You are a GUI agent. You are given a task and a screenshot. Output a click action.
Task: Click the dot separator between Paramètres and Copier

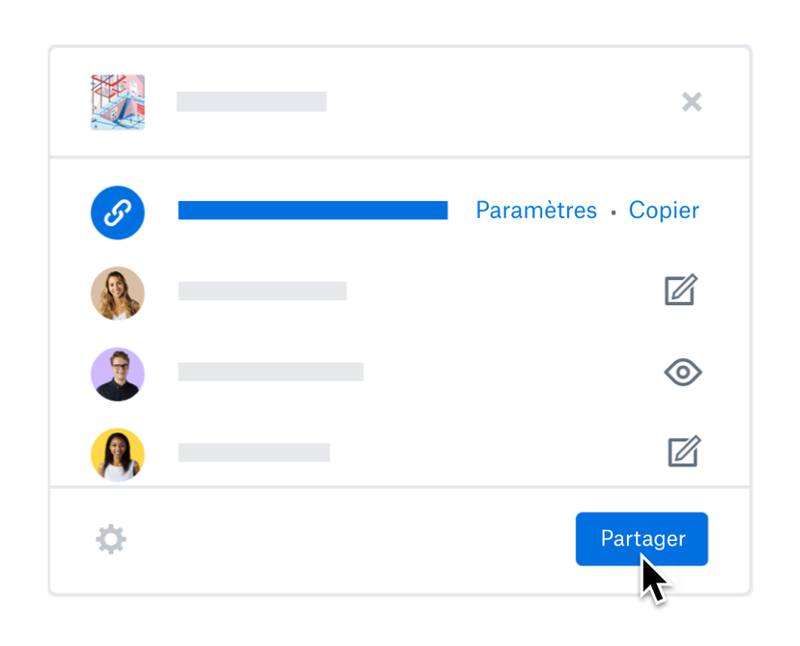click(613, 212)
